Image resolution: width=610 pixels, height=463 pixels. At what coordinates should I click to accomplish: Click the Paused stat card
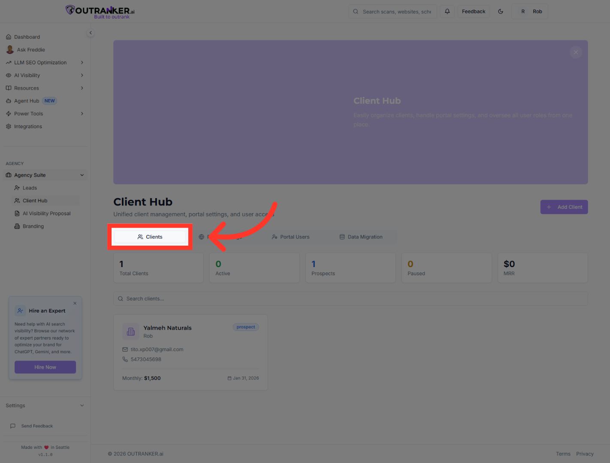447,268
